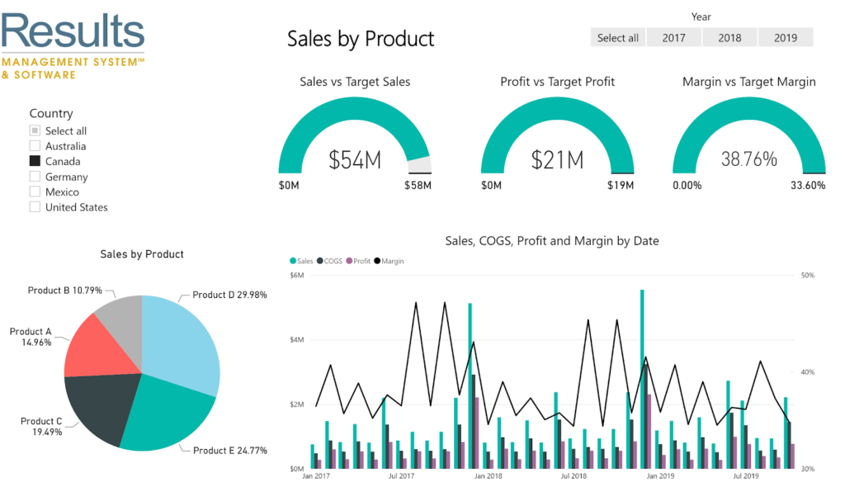Screen dimensions: 845x487
Task: Click the Sales legend teal marker
Action: (x=293, y=261)
